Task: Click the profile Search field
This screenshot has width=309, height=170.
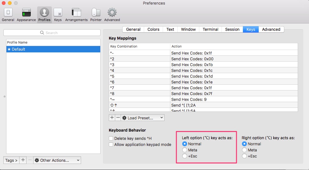Action: tap(52, 33)
